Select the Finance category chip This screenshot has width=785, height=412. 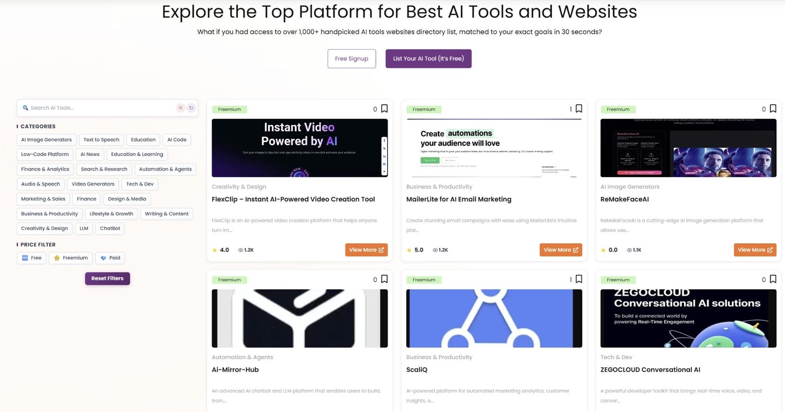(86, 199)
